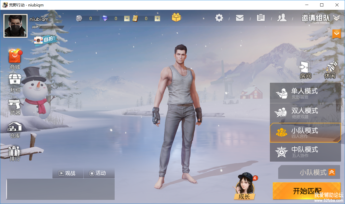The width and height of the screenshot is (345, 204).
Task: Open the tasks clipboard icon
Action: point(261,18)
